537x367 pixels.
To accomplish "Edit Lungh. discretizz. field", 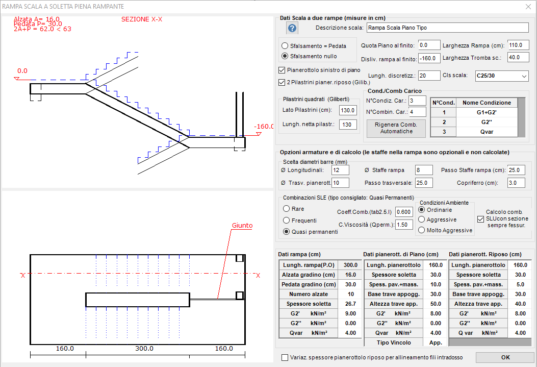I will pyautogui.click(x=429, y=76).
